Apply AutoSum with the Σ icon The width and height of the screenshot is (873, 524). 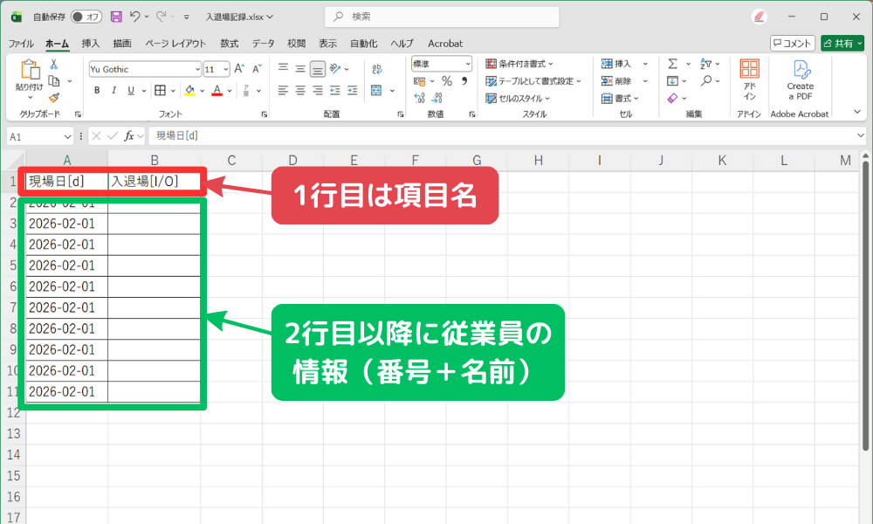[672, 64]
